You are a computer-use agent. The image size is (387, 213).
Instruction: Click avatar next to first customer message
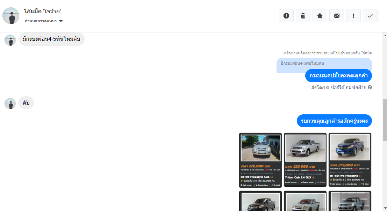click(10, 40)
